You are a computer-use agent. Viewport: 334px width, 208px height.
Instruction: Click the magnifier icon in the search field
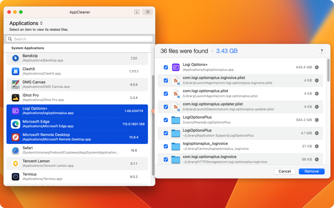pyautogui.click(x=10, y=39)
